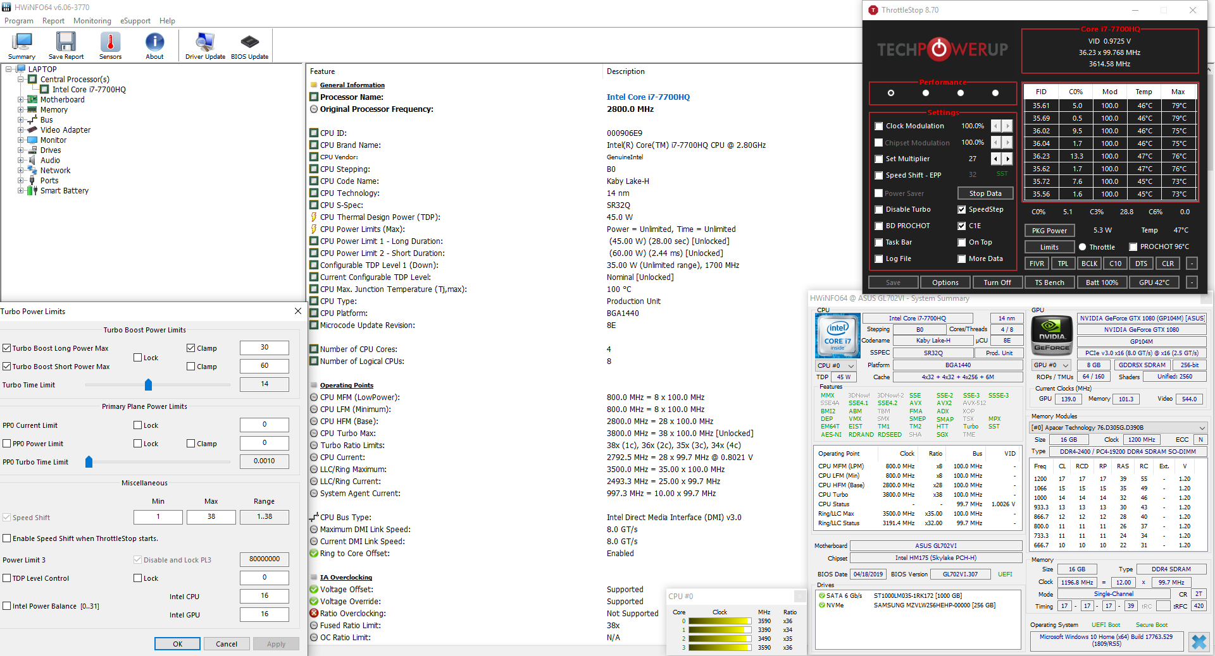This screenshot has width=1215, height=656.
Task: Open ThrottleStop Options button
Action: 945,282
